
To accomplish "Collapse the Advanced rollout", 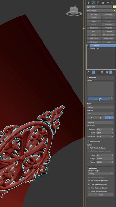I will pyautogui.click(x=88, y=168).
